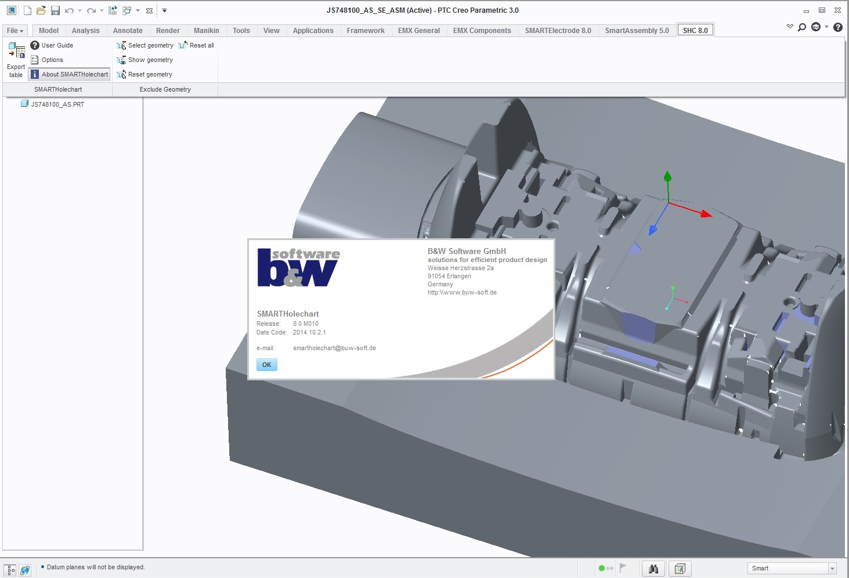Click the 'B&W Software GmbH' heading

pyautogui.click(x=467, y=251)
